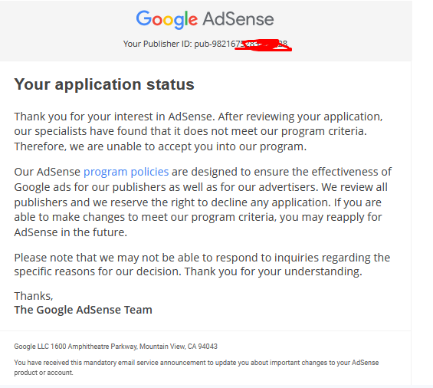433x388 pixels.
Task: Click the 'Thank you for your interest' paragraph
Action: point(198,132)
